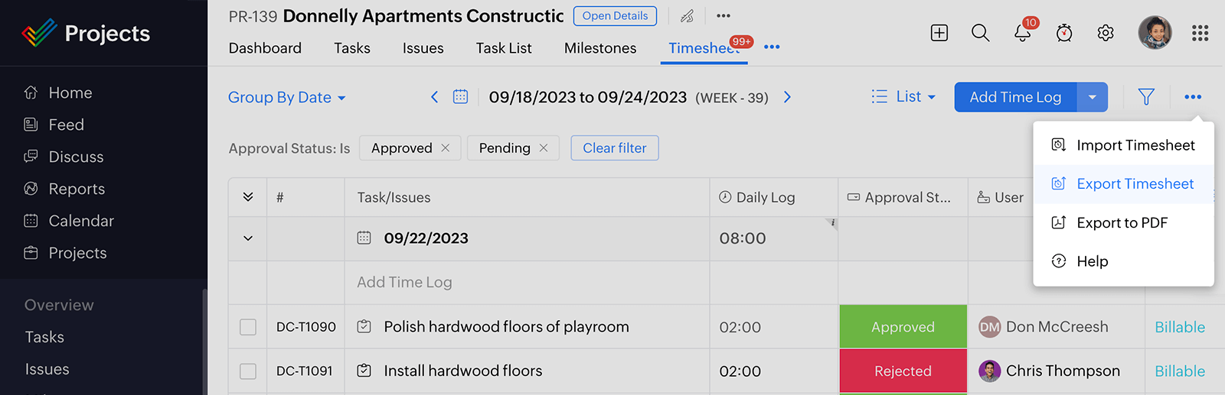Viewport: 1225px width, 395px height.
Task: Open the timesheet filter funnel icon
Action: click(x=1146, y=97)
